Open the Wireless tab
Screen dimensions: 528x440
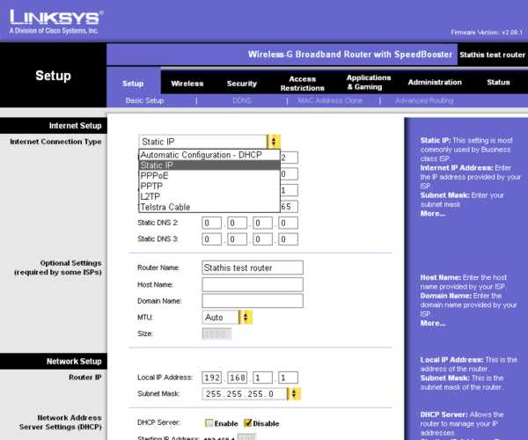(x=187, y=84)
